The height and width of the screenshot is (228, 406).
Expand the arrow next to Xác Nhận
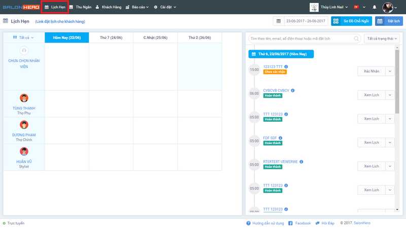coord(390,71)
